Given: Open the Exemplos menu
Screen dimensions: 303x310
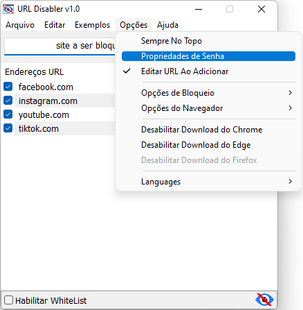Looking at the screenshot, I should point(92,25).
